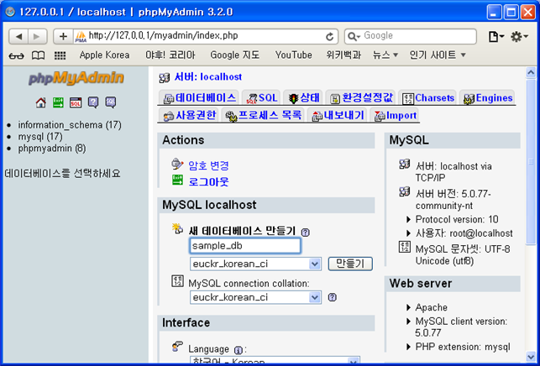This screenshot has width=540, height=366.
Task: Click the 암호 변경 link
Action: pos(208,165)
